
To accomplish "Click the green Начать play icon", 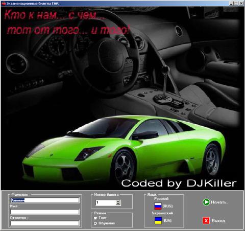I will coord(206,202).
